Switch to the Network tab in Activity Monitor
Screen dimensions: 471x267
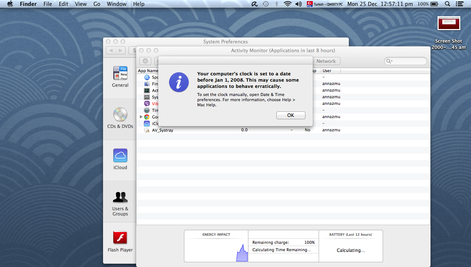(x=326, y=61)
